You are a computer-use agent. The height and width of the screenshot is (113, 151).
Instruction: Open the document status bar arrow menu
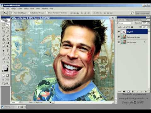click(x=51, y=102)
